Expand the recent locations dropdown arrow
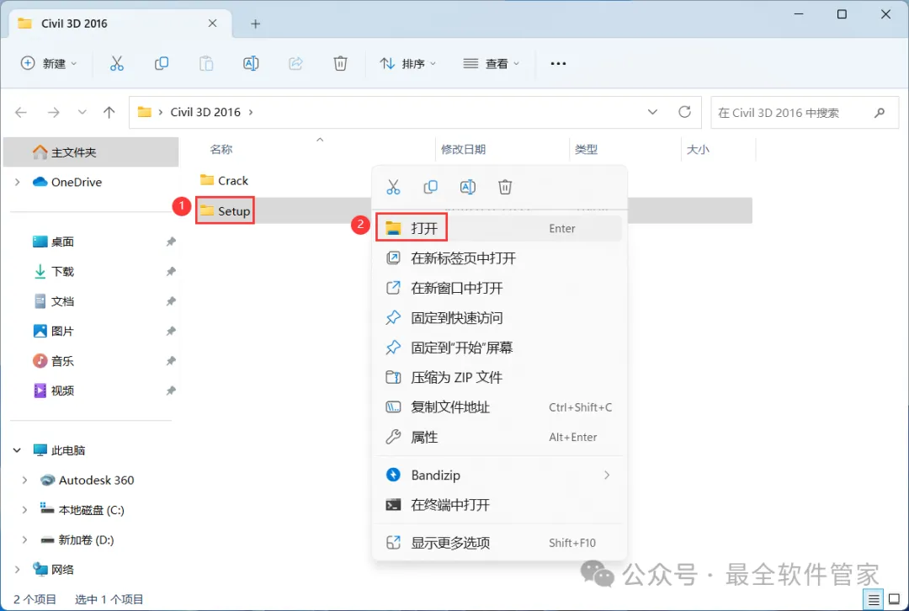909x611 pixels. pyautogui.click(x=82, y=112)
